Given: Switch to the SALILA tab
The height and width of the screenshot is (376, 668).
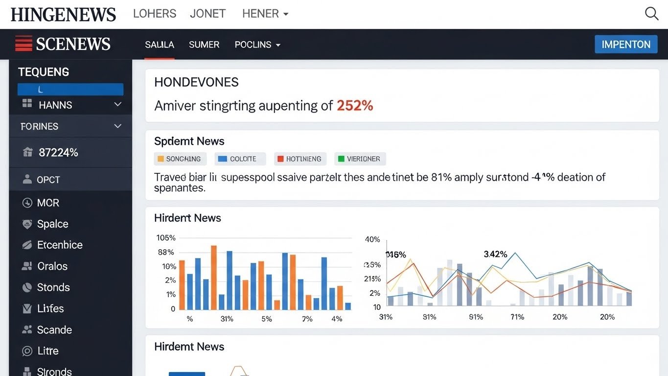Looking at the screenshot, I should [160, 45].
